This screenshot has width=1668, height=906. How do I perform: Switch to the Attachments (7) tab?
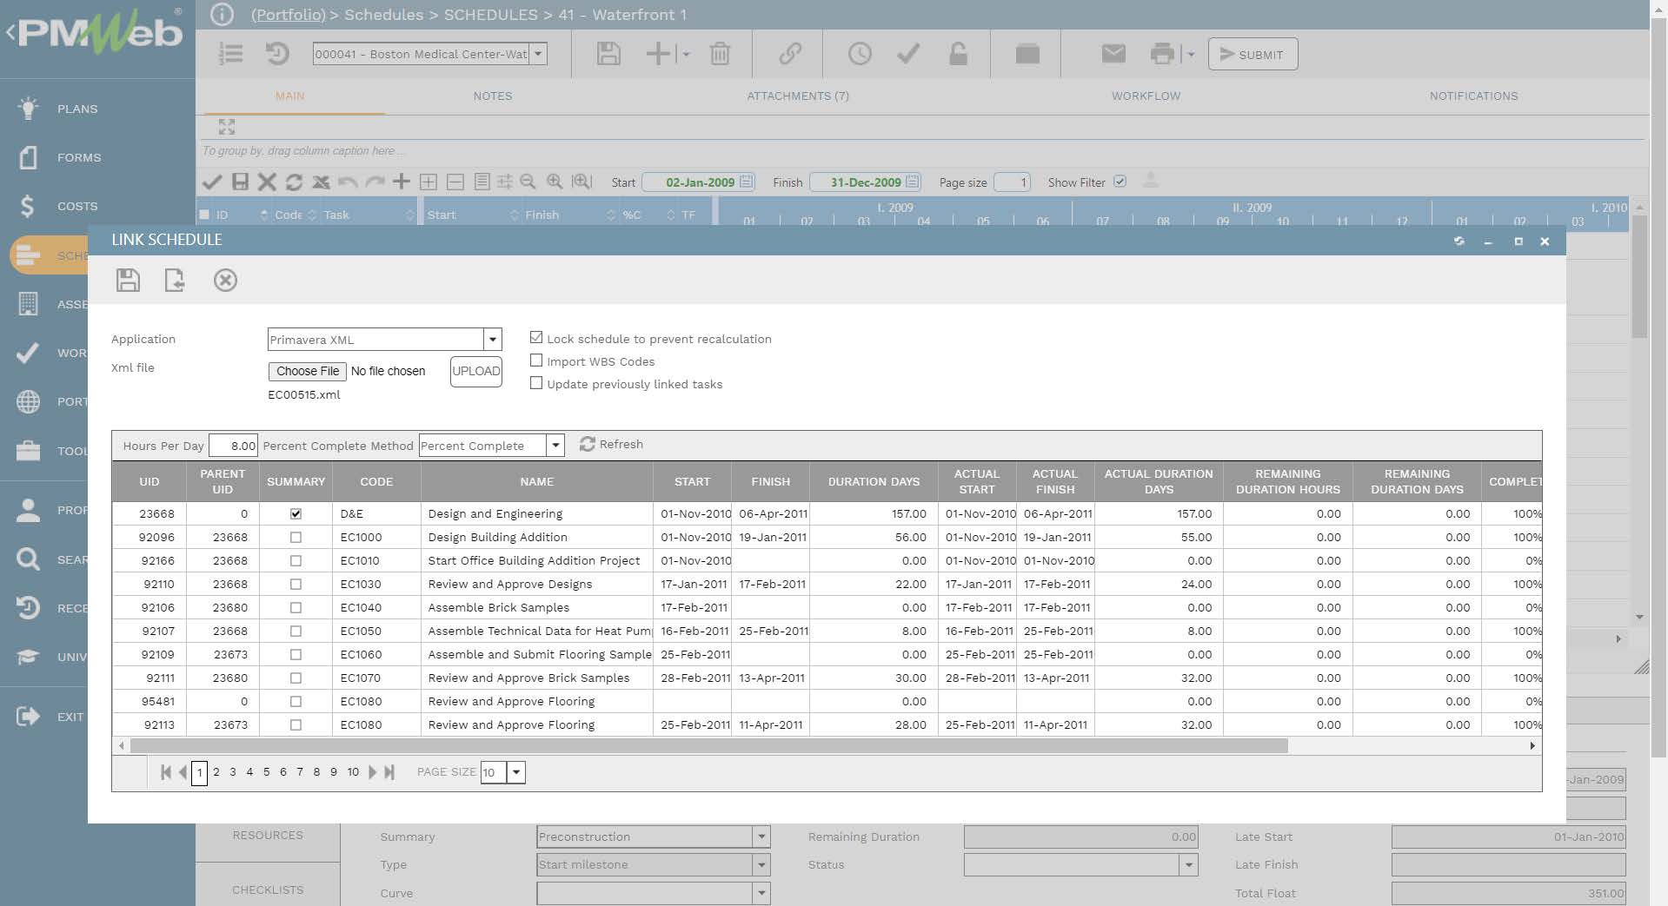[x=798, y=96]
